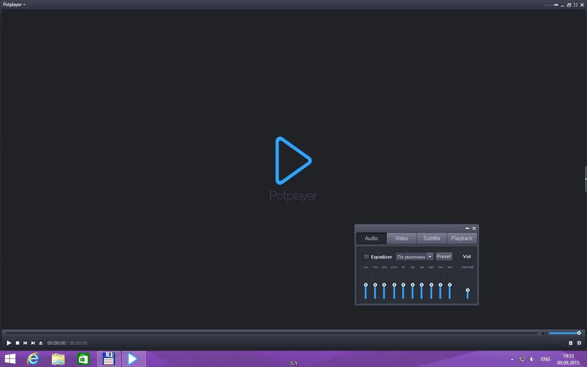Switch to the Playback tab

[x=462, y=238]
